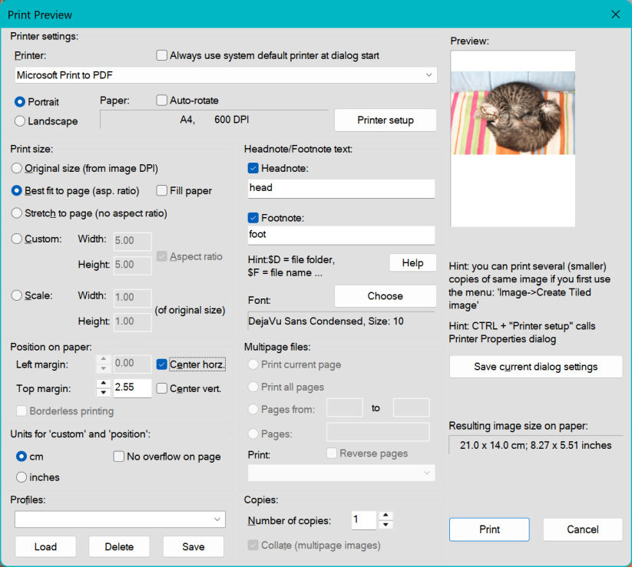Select inches as the units
The image size is (632, 567).
(x=21, y=477)
